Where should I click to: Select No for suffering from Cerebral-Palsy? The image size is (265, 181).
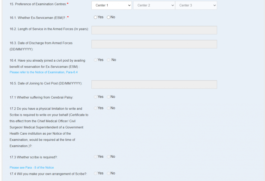(x=108, y=97)
